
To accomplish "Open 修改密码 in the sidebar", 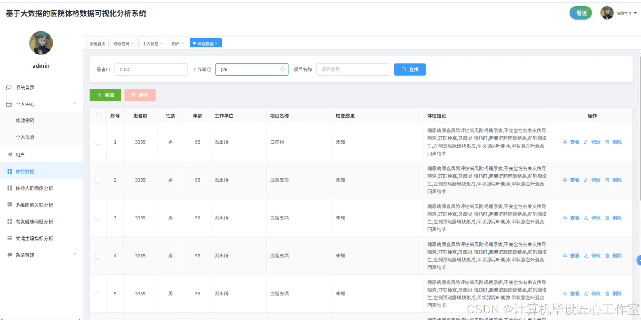I will click(25, 120).
